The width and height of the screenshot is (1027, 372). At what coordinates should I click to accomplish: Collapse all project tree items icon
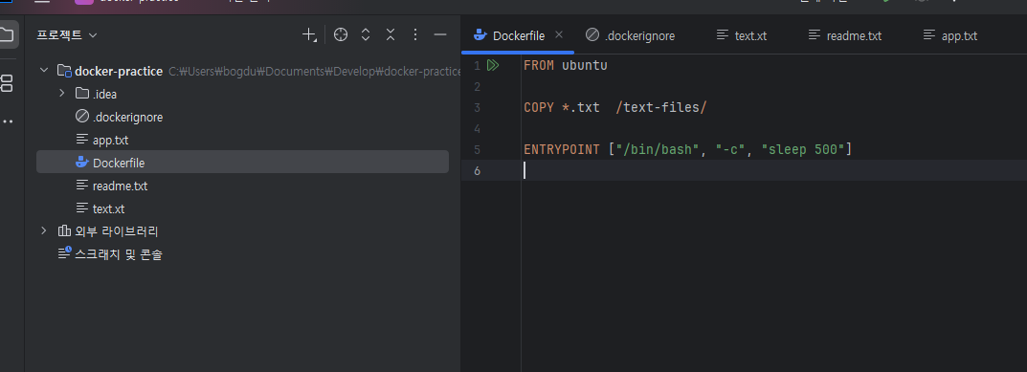point(391,34)
